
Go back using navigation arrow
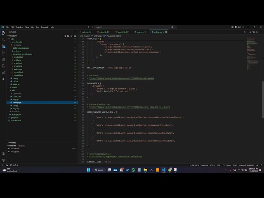[x=89, y=27]
